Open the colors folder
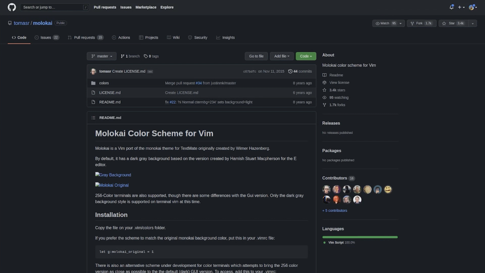Image resolution: width=485 pixels, height=273 pixels. pyautogui.click(x=104, y=83)
